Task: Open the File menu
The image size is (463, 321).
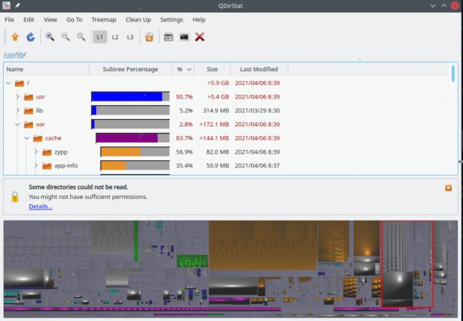Action: [9, 20]
